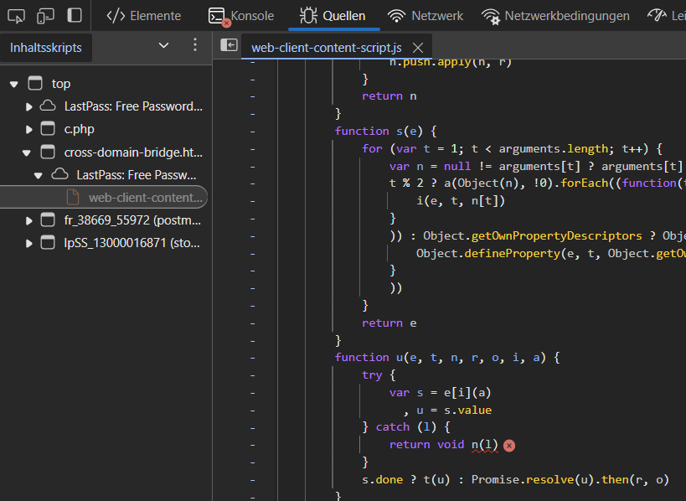The height and width of the screenshot is (501, 686).
Task: Click the file icon of web-client-content...
Action: (73, 198)
